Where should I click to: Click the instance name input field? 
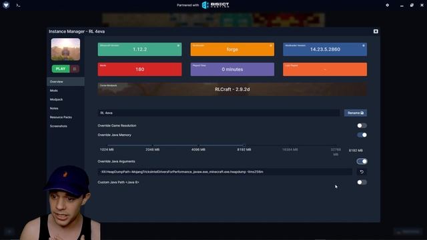click(218, 113)
